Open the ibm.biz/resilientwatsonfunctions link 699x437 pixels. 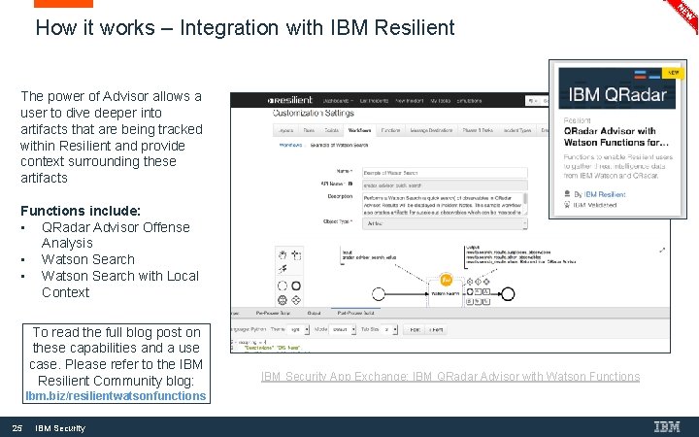click(x=116, y=396)
